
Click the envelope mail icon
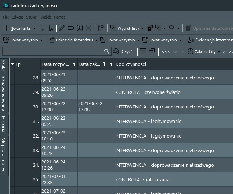pos(172,28)
